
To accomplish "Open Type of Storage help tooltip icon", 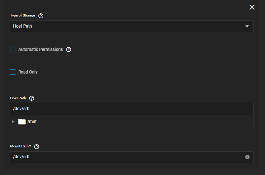I will [41, 16].
